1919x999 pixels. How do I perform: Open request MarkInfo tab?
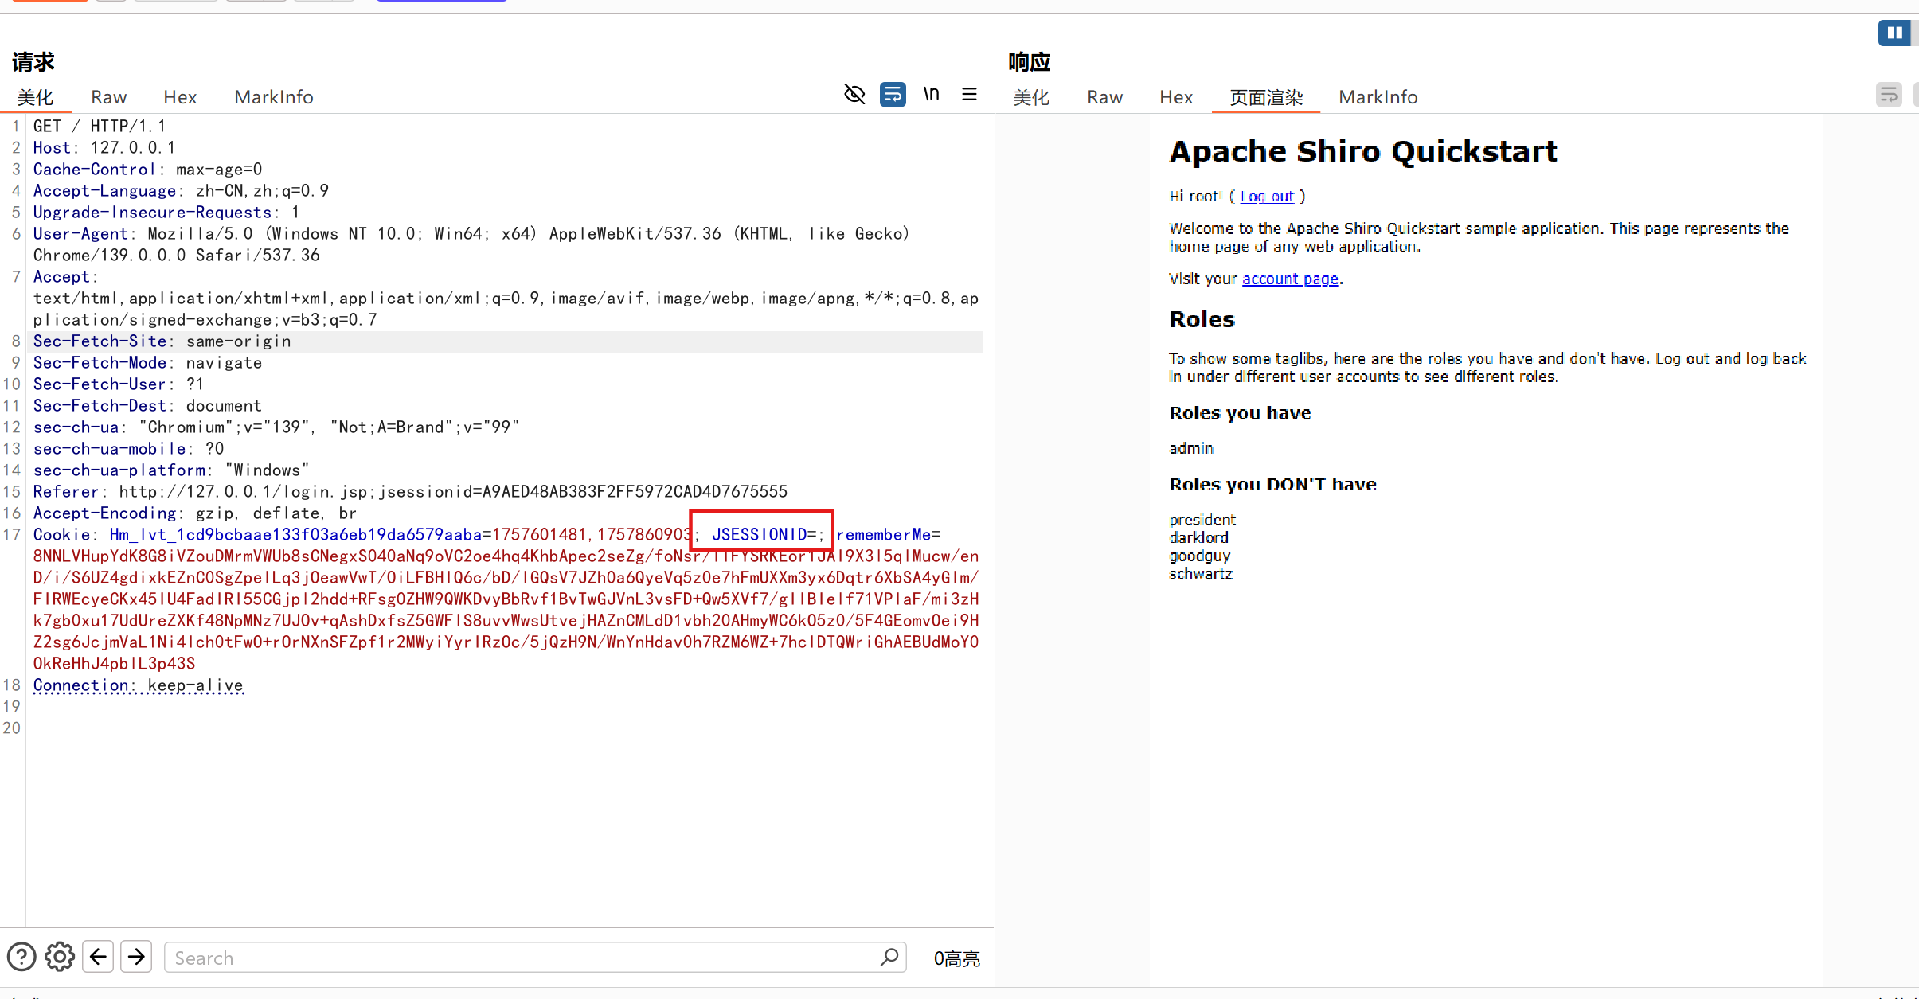(273, 97)
